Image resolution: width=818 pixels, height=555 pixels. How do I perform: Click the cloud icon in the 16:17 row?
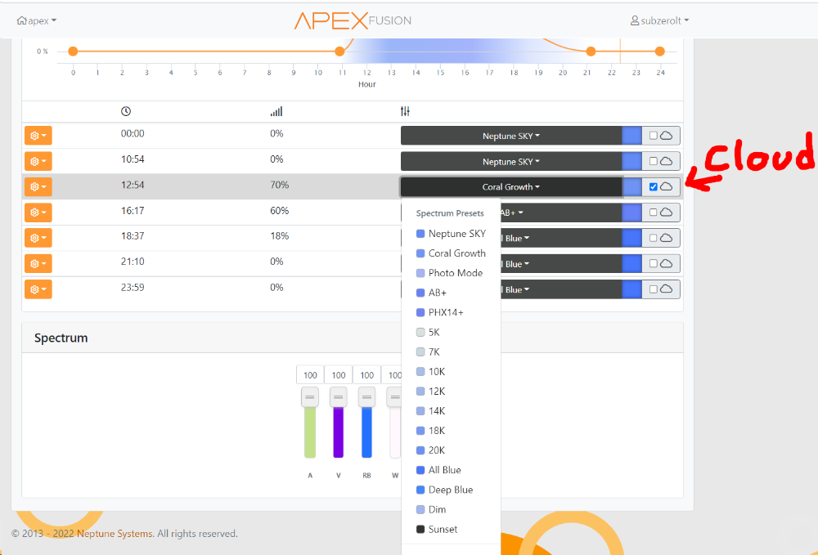666,212
